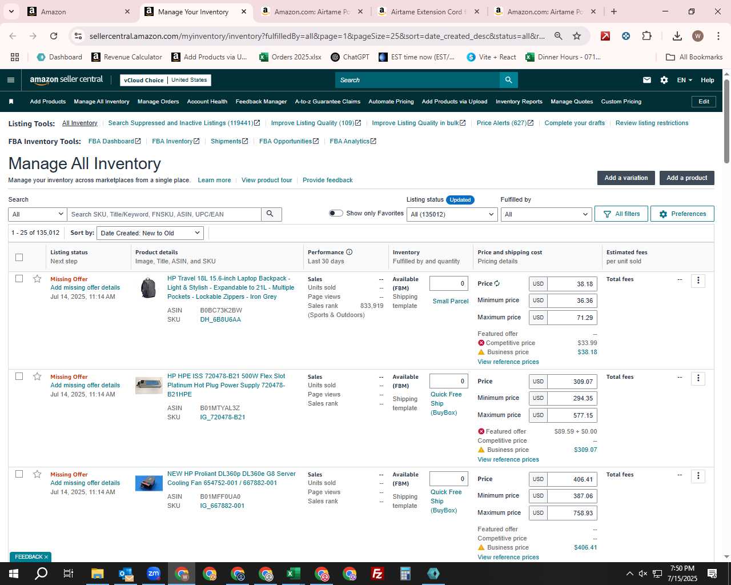Switch to the Amazon browser tab

tap(80, 11)
